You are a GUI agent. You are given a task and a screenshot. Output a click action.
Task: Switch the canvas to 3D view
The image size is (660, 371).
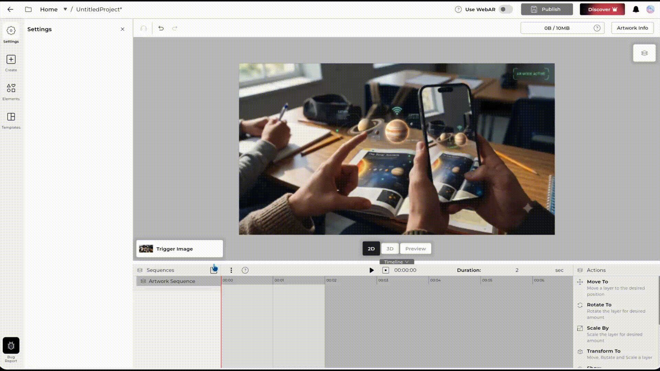click(390, 249)
